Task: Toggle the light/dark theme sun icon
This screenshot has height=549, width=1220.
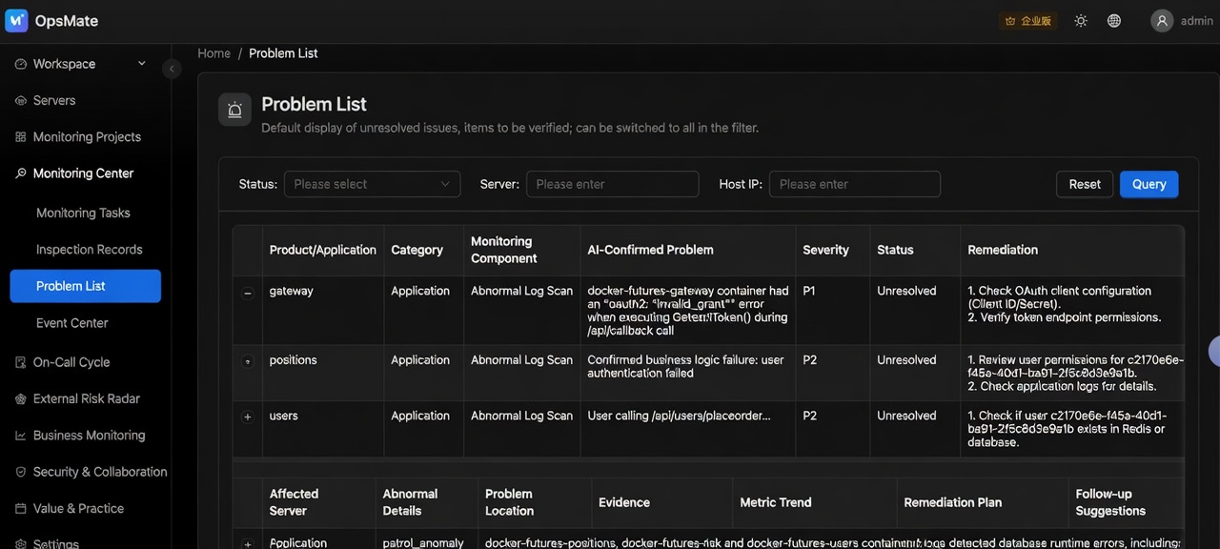Action: [x=1081, y=21]
